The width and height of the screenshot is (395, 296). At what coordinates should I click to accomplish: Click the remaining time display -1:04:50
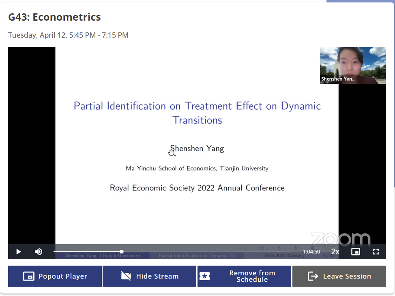click(x=311, y=252)
